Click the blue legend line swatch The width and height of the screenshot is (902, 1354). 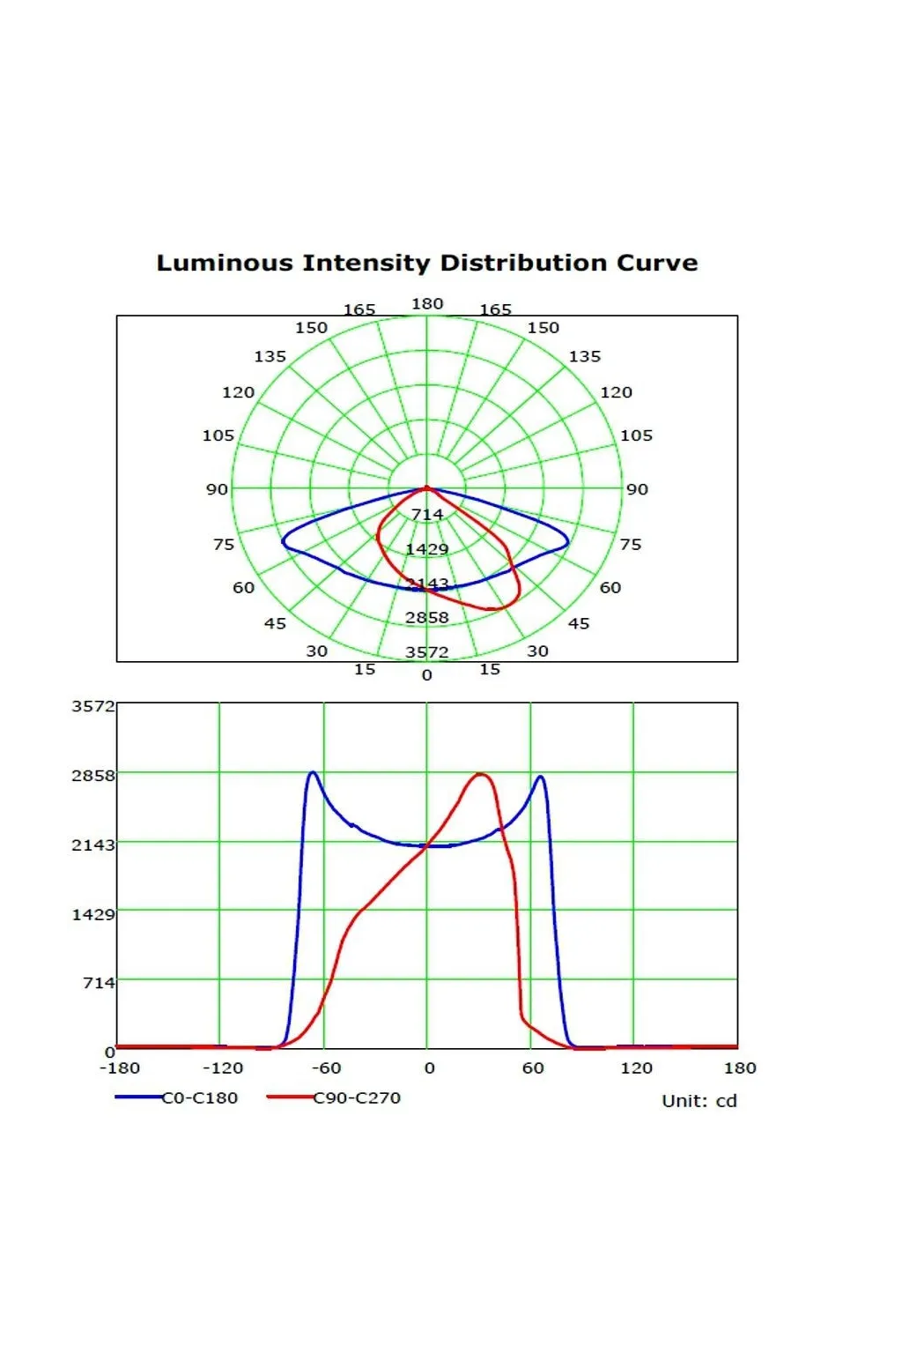coord(137,1097)
